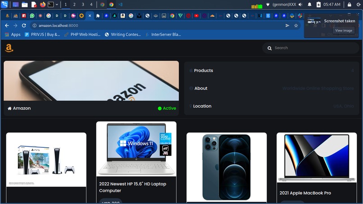Switch to the extensions puzzle-icon tab
Viewport: 363px width, 204px height.
pos(98,15)
